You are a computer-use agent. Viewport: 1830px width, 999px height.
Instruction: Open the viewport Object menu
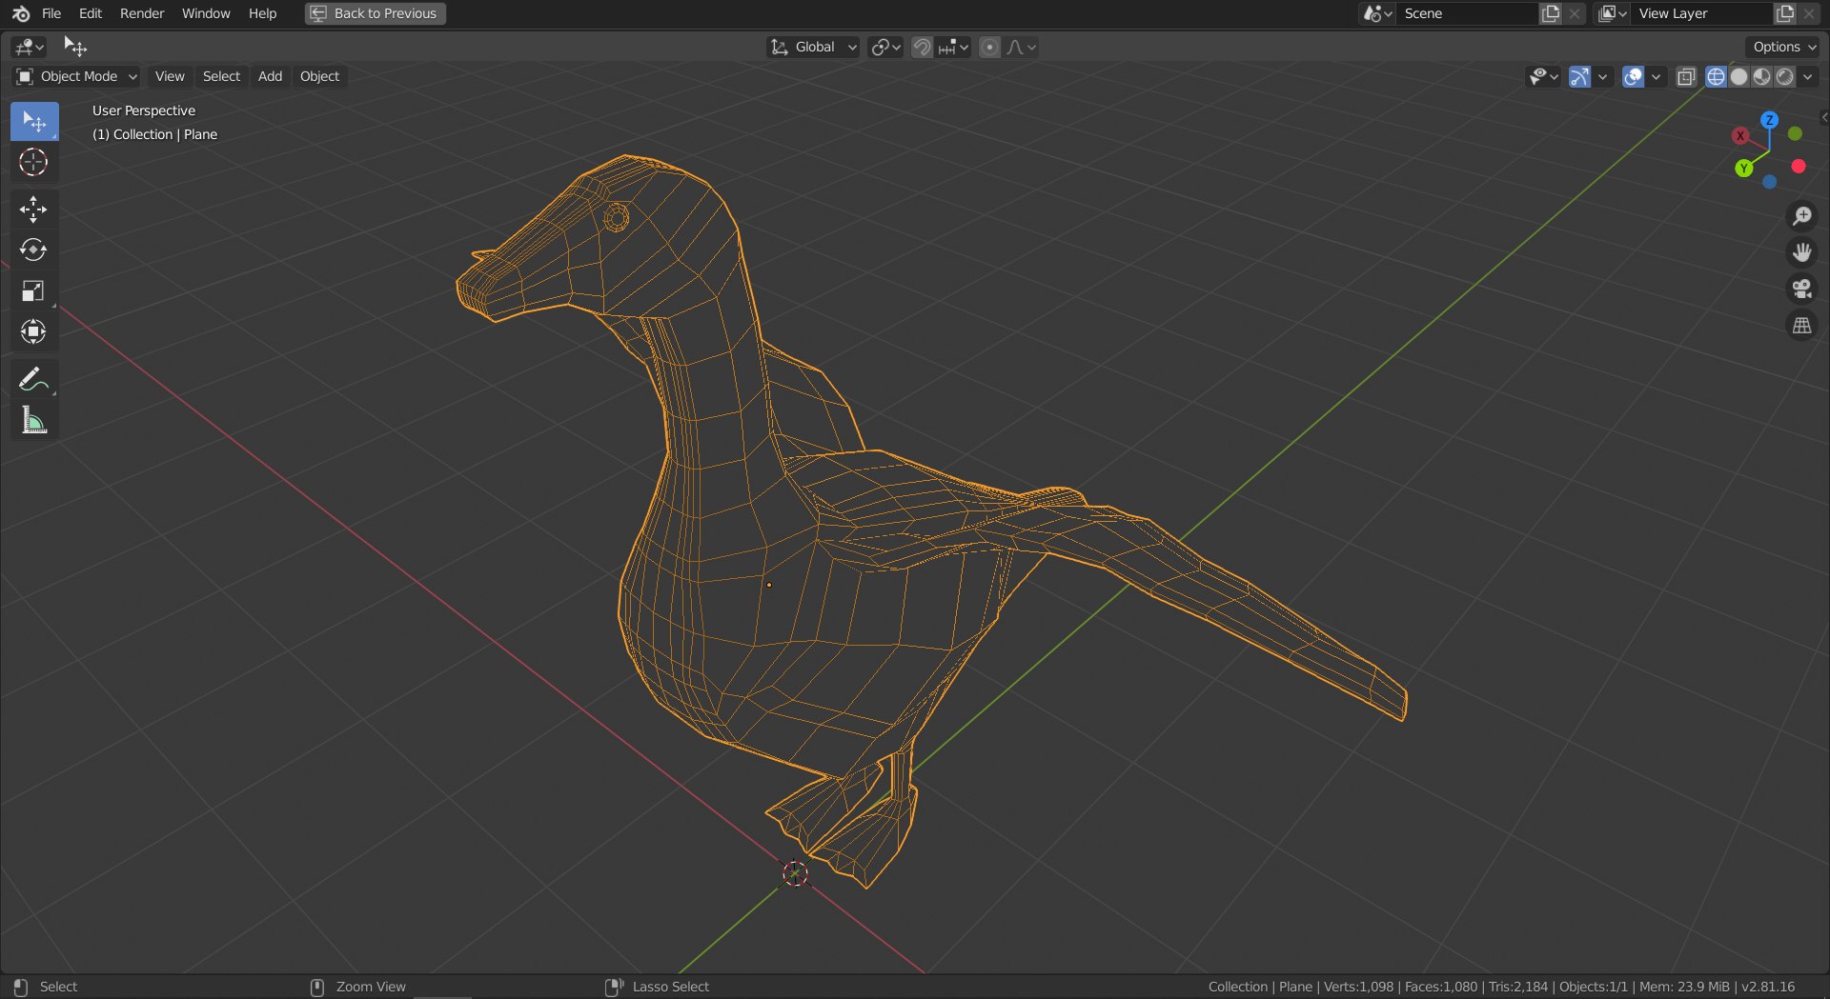pos(319,76)
